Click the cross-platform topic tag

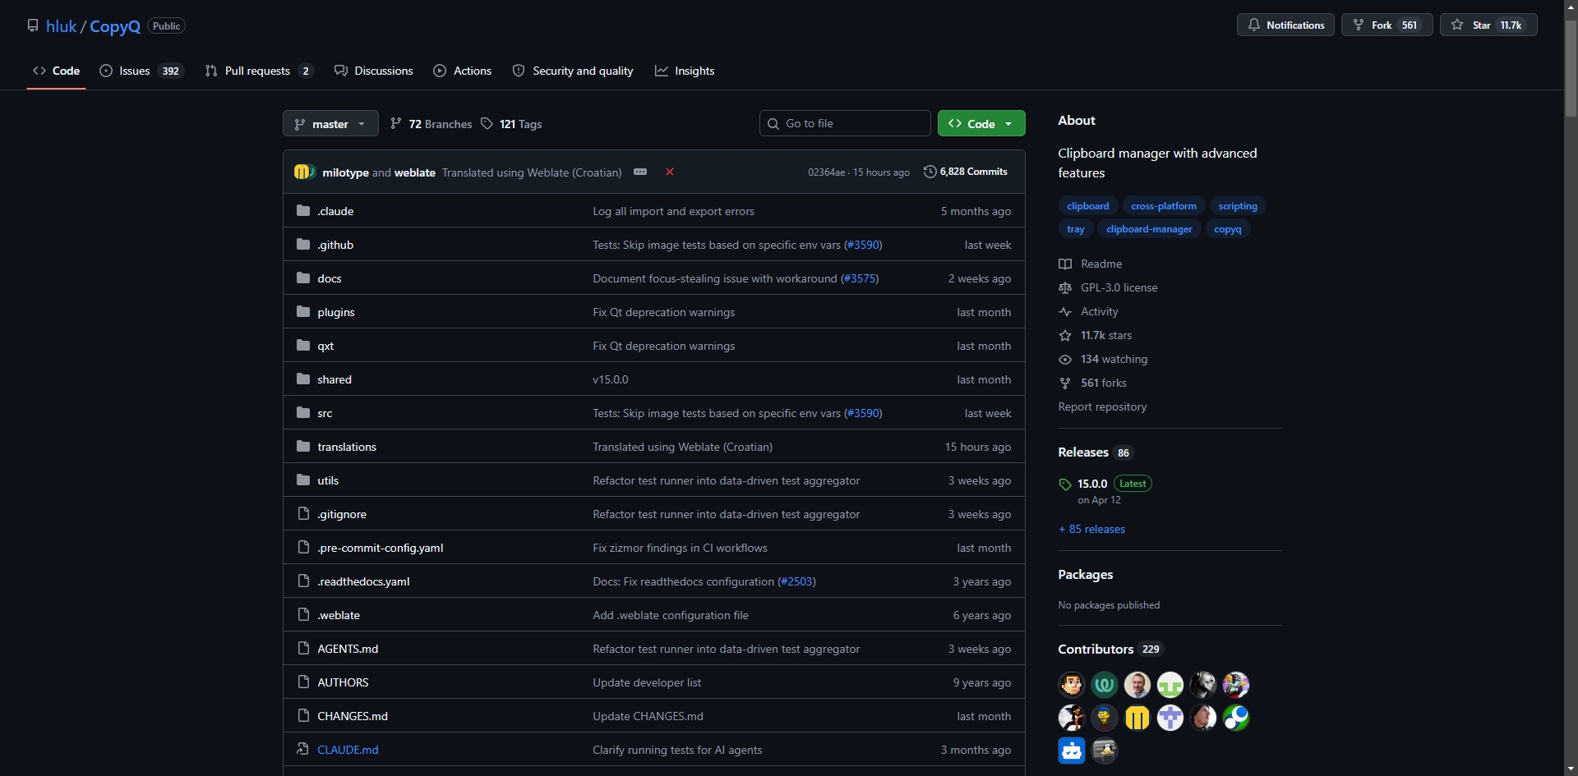pyautogui.click(x=1163, y=206)
